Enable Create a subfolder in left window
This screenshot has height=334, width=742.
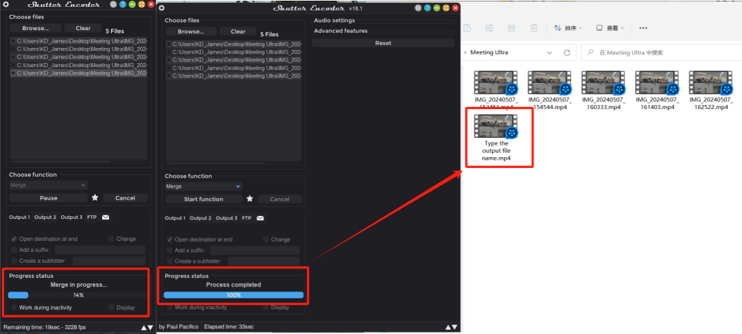[14, 261]
